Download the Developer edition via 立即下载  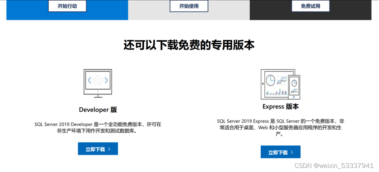coord(98,148)
